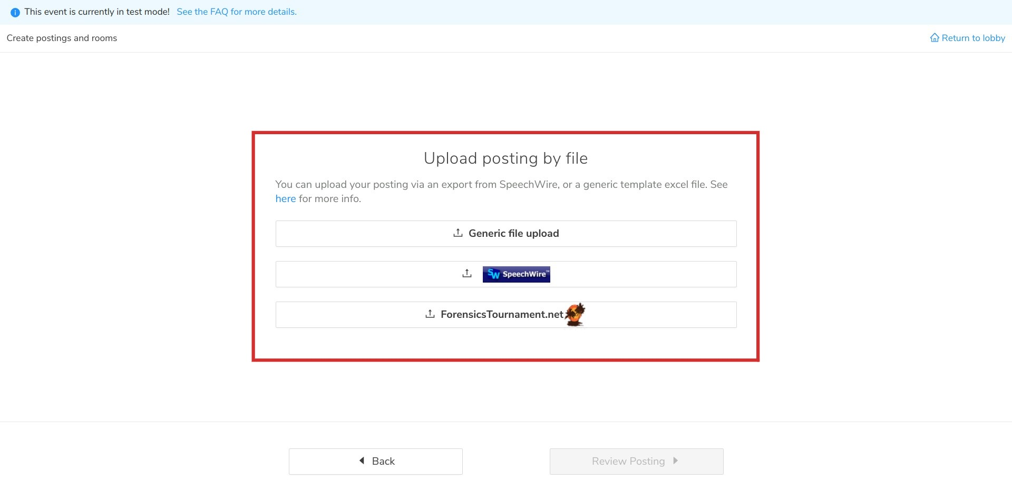Upload posting via SpeechWire button

(x=506, y=274)
